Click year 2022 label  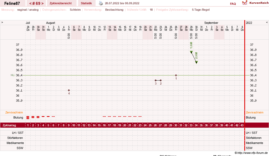tap(249, 23)
